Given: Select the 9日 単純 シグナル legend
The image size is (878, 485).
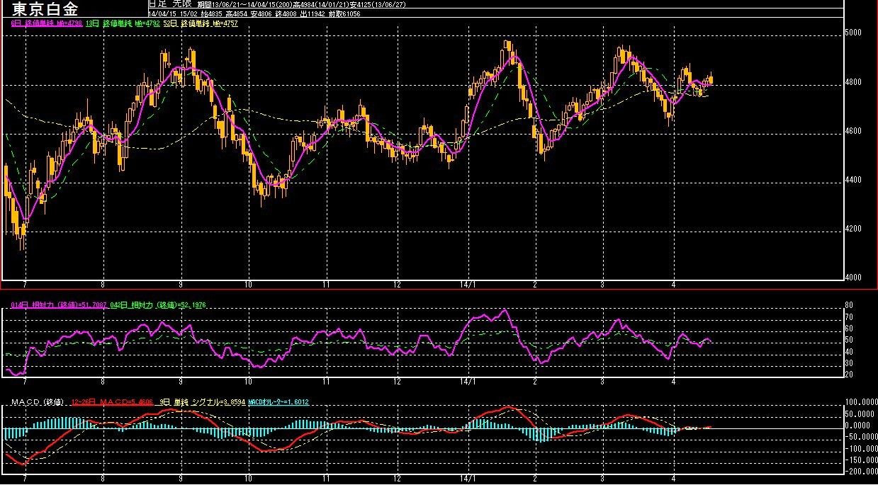Looking at the screenshot, I should [x=203, y=401].
